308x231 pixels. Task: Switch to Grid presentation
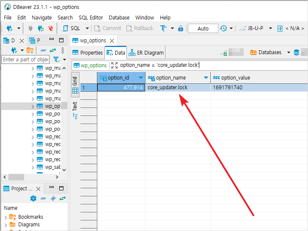pos(75,85)
